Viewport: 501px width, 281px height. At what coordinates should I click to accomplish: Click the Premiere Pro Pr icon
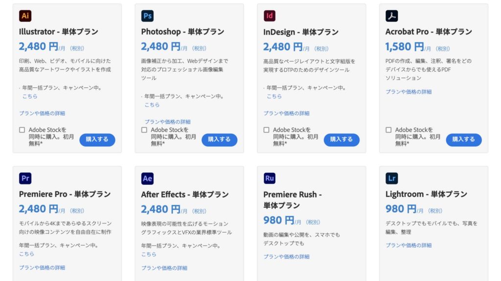click(25, 178)
